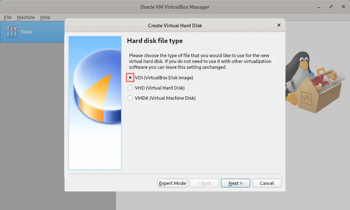Open the File menu in VirtualBox Manager
Screen dimensions: 350x210
tap(8, 17)
